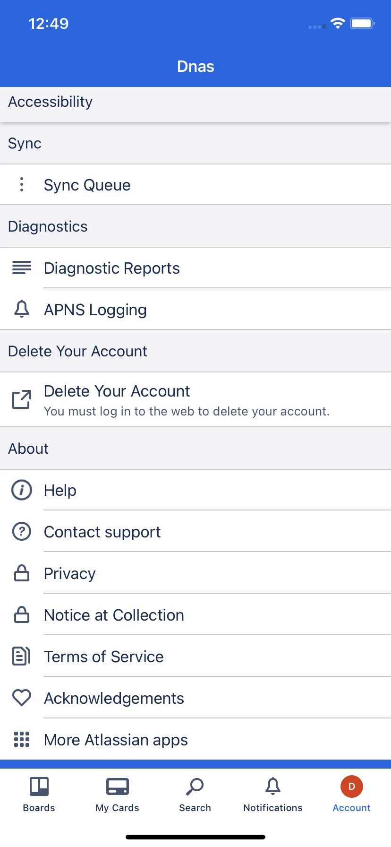Open Contact support
Viewport: 391px width, 847px height.
[195, 532]
